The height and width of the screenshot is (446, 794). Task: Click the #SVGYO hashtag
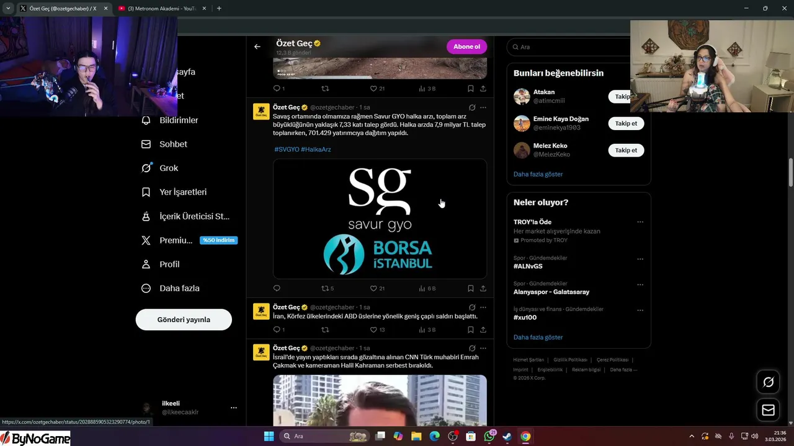click(287, 149)
